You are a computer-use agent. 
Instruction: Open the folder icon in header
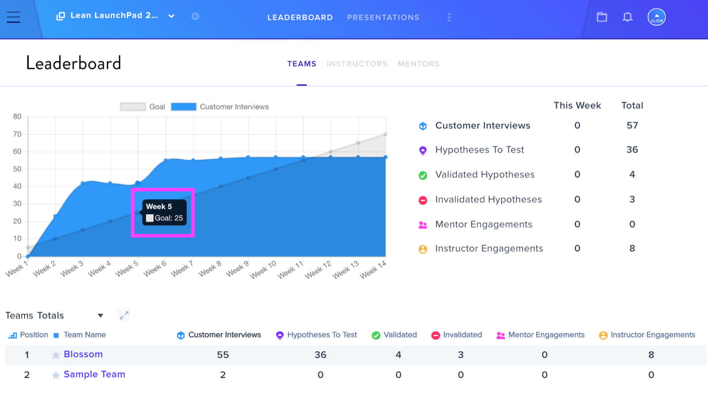(602, 17)
